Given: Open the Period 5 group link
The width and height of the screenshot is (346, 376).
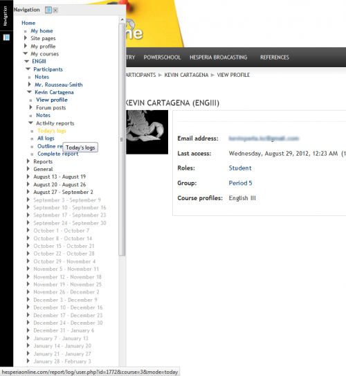Looking at the screenshot, I should (240, 183).
